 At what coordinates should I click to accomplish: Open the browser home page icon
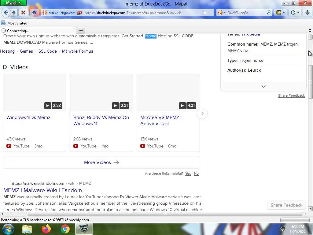[34, 13]
